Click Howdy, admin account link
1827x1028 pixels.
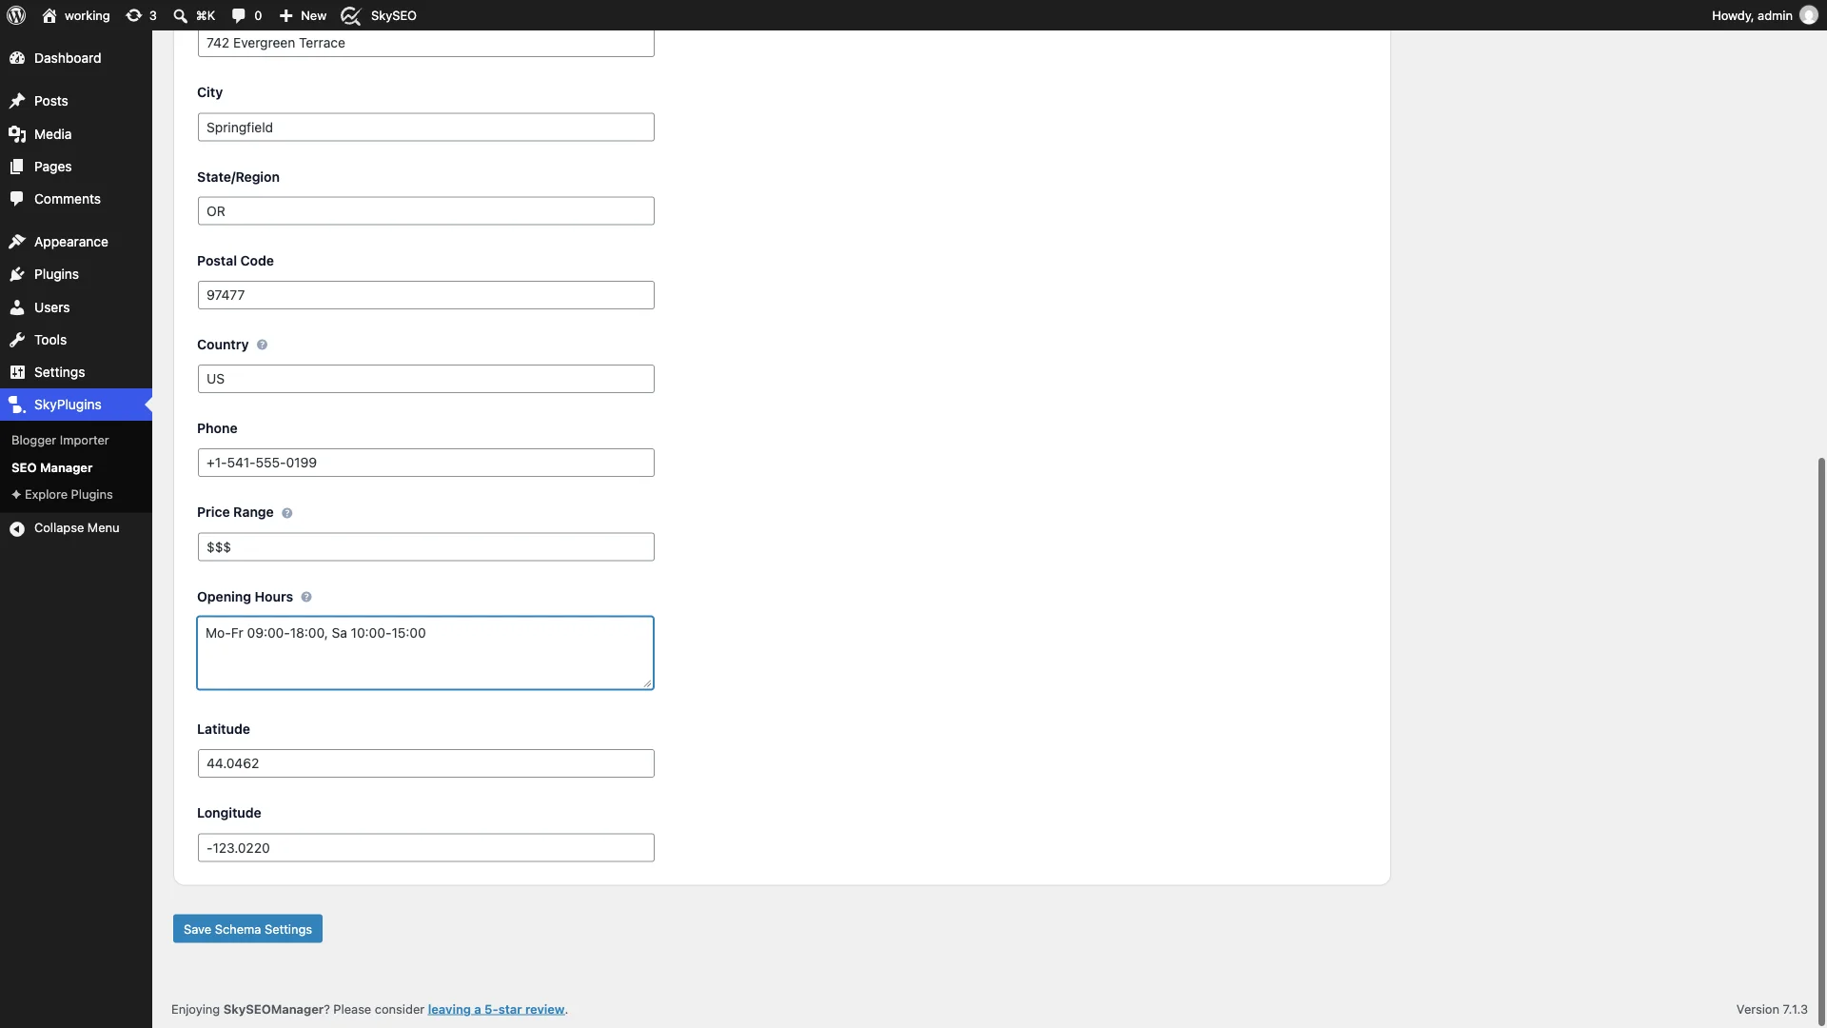click(x=1752, y=15)
